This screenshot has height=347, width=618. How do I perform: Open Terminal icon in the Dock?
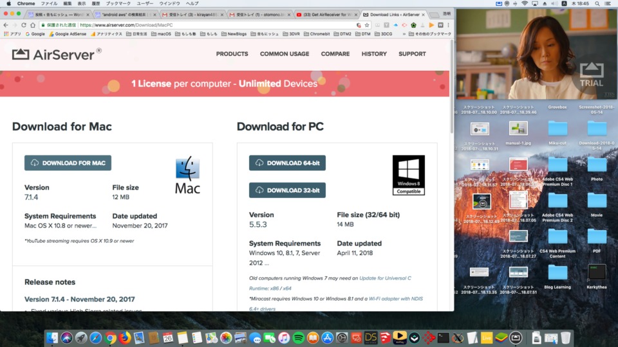pos(443,337)
